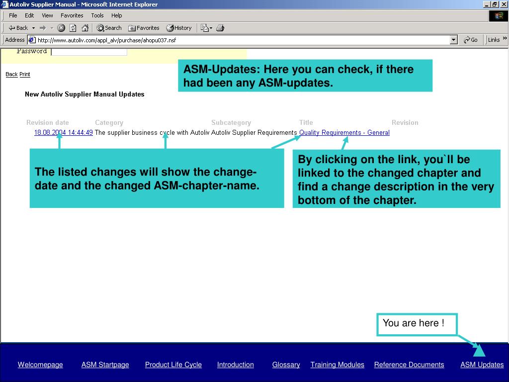509x382 pixels.
Task: Open the Search toolbar button
Action: [109, 28]
